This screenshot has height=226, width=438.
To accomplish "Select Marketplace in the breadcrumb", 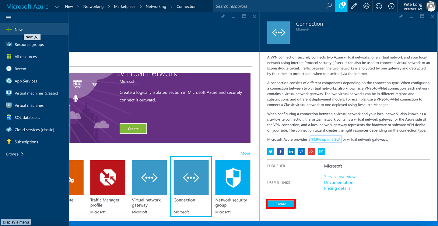I will (x=125, y=6).
